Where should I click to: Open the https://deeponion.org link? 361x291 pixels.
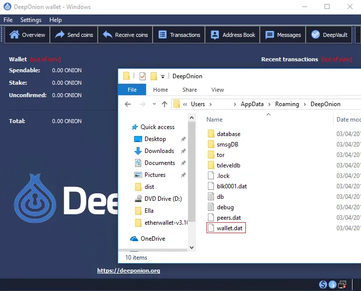[x=129, y=271]
